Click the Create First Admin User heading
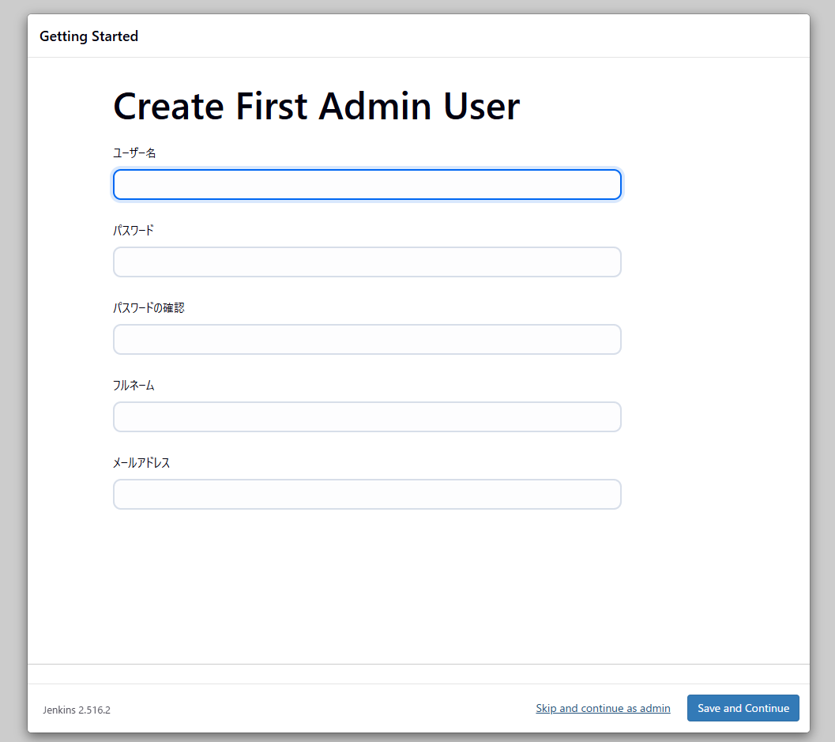This screenshot has height=742, width=835. [316, 106]
